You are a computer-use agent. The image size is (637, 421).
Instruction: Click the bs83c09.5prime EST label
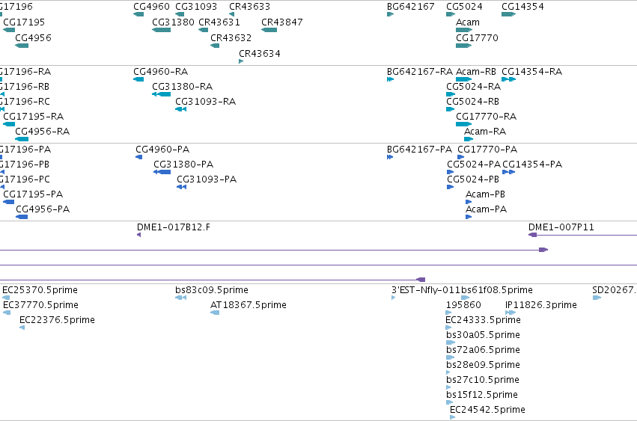click(x=212, y=290)
